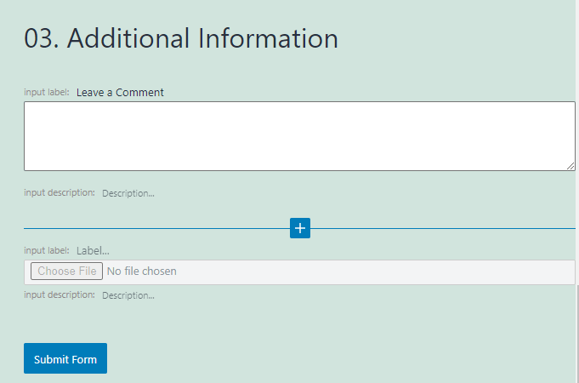Click the word 'Information' in the heading

pyautogui.click(x=268, y=38)
